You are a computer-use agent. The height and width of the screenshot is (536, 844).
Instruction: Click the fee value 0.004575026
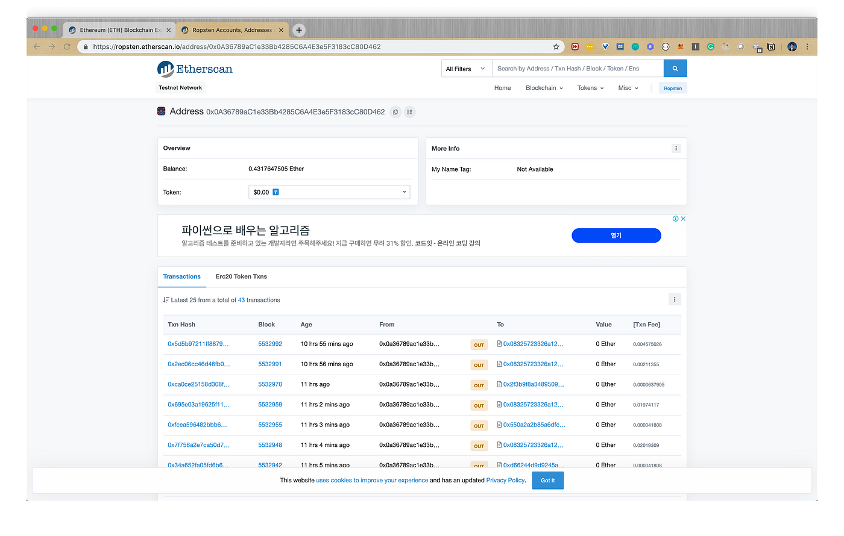pyautogui.click(x=647, y=344)
